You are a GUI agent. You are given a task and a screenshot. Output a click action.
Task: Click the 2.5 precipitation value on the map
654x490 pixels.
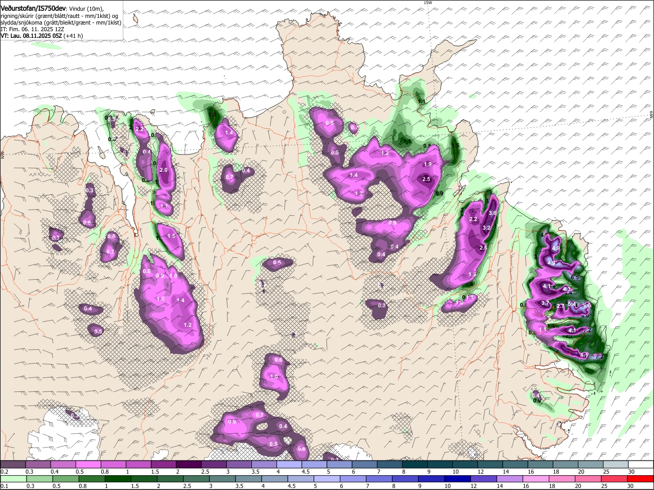[x=426, y=179]
